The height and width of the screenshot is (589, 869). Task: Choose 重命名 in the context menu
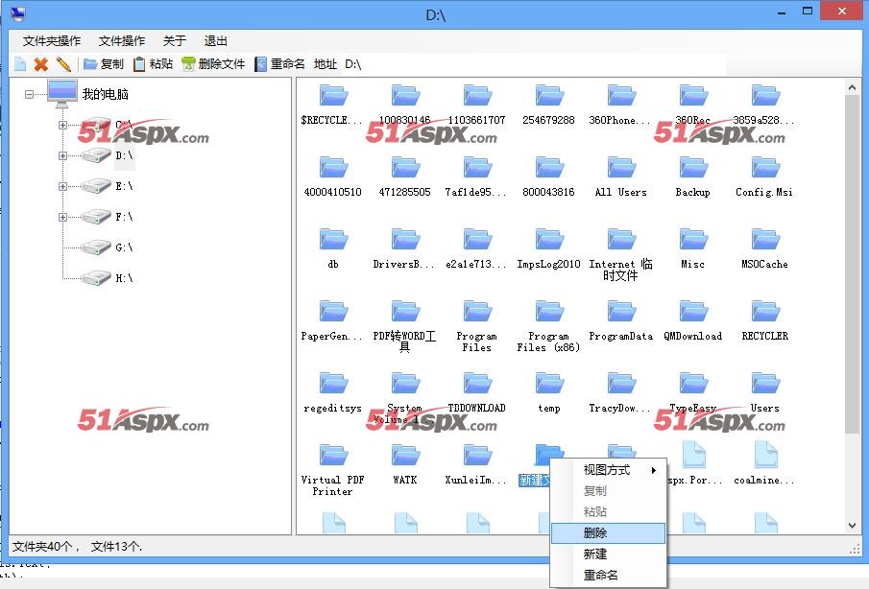click(609, 576)
